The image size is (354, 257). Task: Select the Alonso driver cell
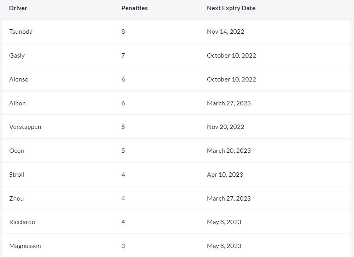19,80
